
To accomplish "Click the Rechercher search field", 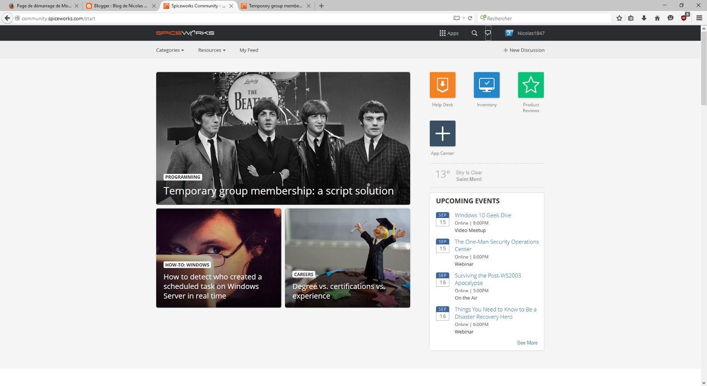I will [545, 18].
